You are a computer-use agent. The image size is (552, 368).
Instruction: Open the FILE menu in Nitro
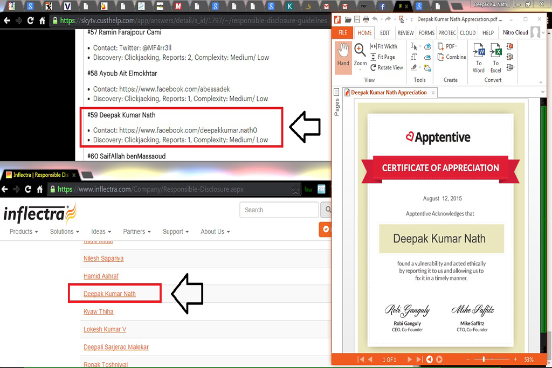[342, 33]
